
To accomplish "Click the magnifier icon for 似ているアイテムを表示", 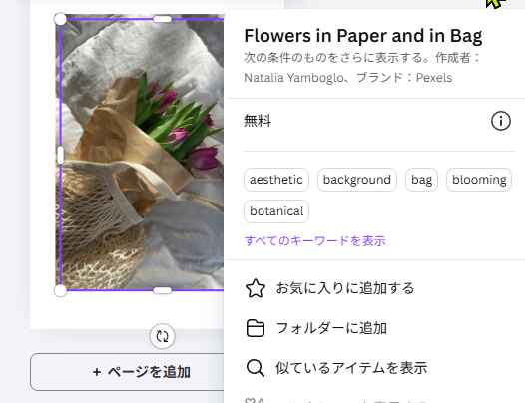I will (x=256, y=368).
